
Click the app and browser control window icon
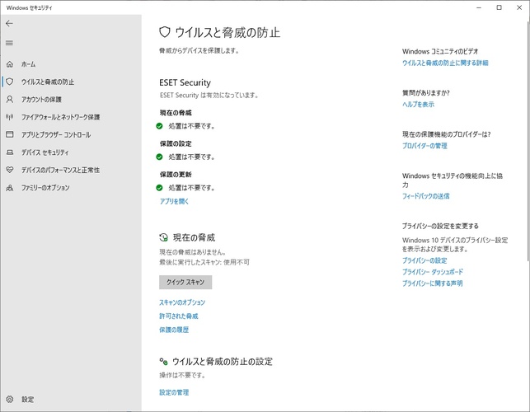click(10, 134)
